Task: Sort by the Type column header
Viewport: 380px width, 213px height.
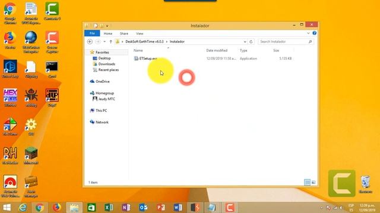Action: tap(243, 50)
